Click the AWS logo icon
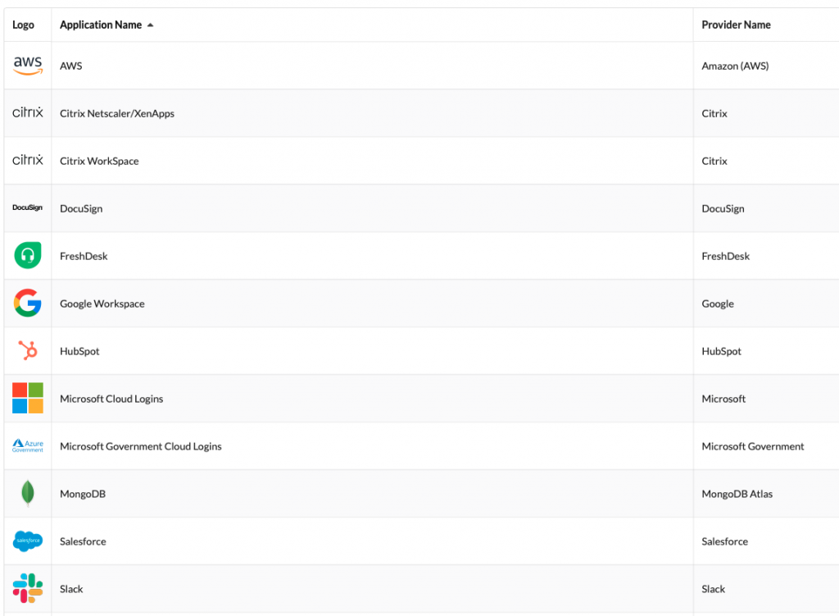Viewport: 839px width, 616px height. [28, 66]
